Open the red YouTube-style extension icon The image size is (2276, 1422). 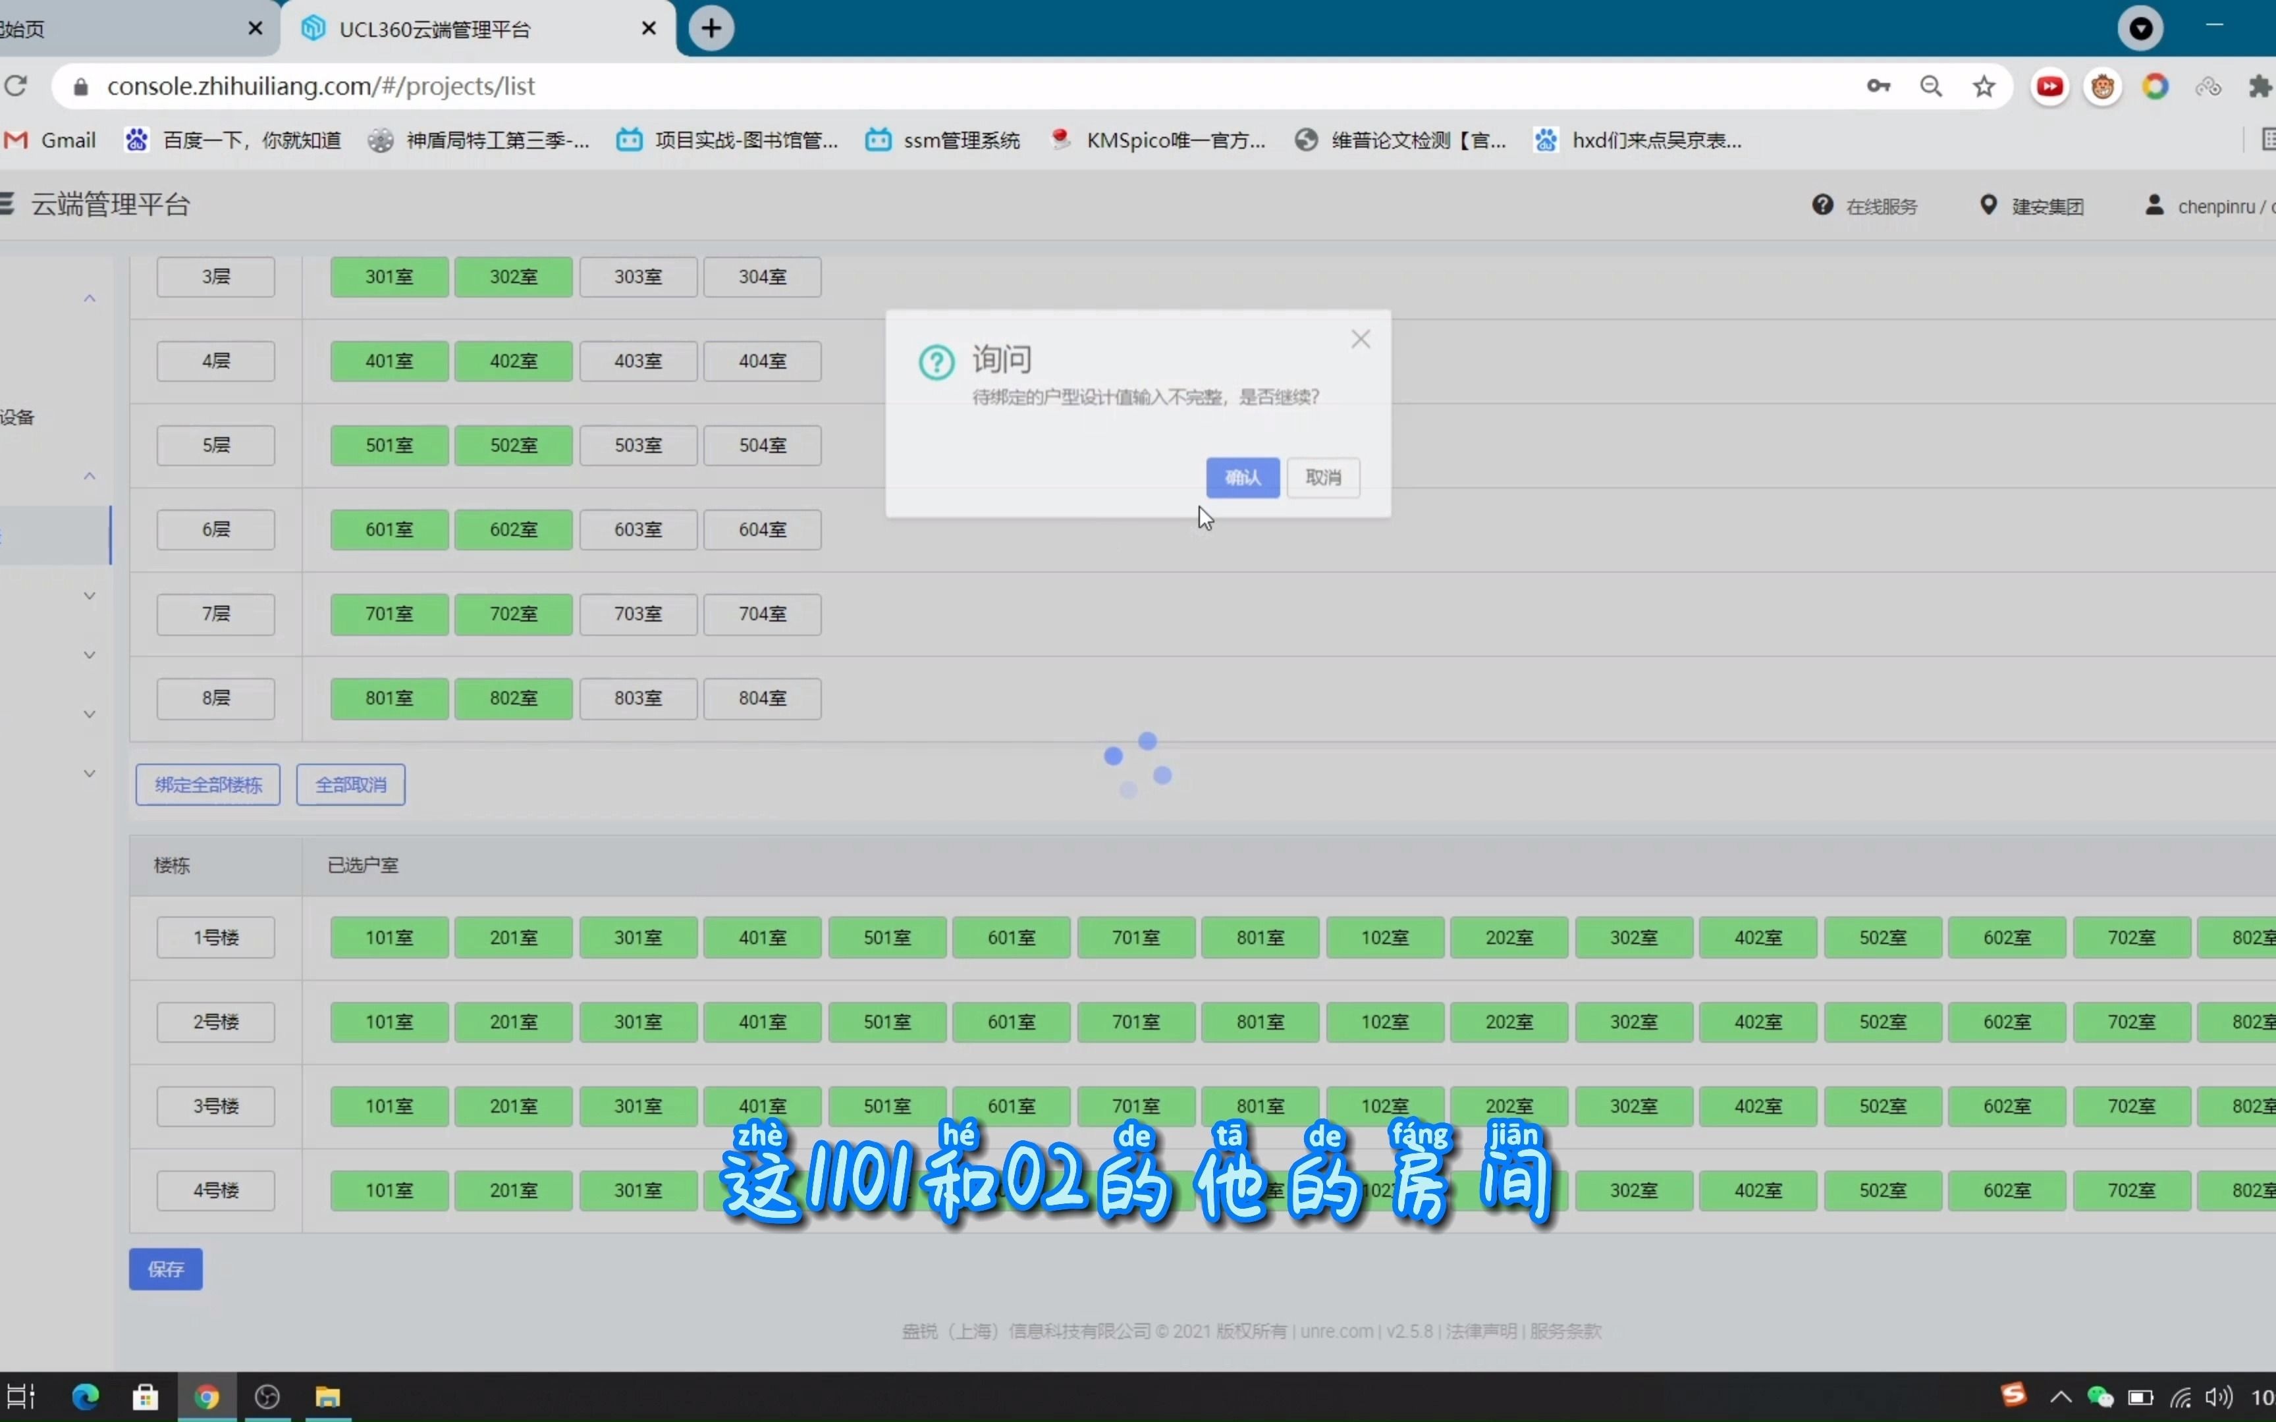click(2050, 86)
